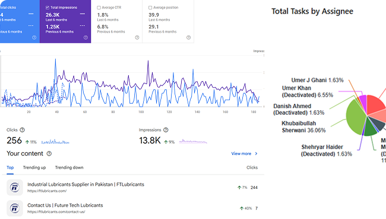Viewport: 386px width, 219px height.
Task: Open the https://ftlubricants.com/ link
Action: tap(47, 191)
